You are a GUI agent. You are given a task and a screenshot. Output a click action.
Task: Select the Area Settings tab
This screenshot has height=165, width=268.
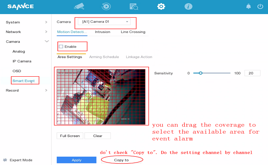click(x=70, y=57)
